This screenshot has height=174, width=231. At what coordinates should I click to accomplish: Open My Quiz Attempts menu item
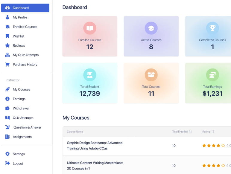coord(26,55)
